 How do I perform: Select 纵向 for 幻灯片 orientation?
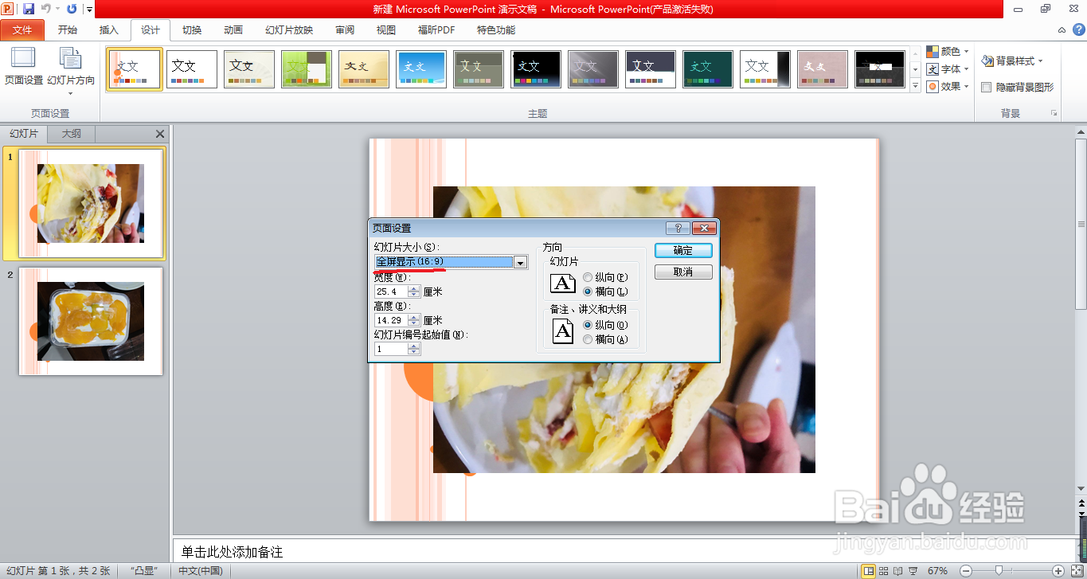point(588,277)
